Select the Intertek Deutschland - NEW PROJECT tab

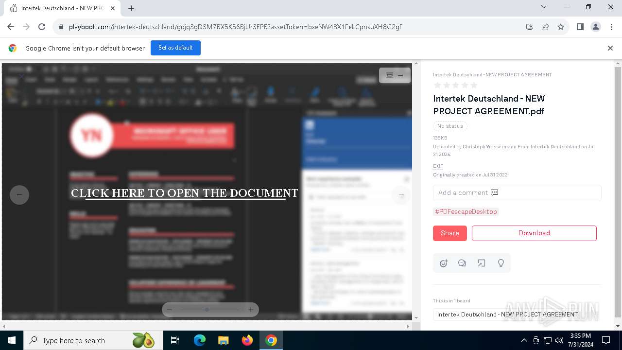tap(62, 8)
